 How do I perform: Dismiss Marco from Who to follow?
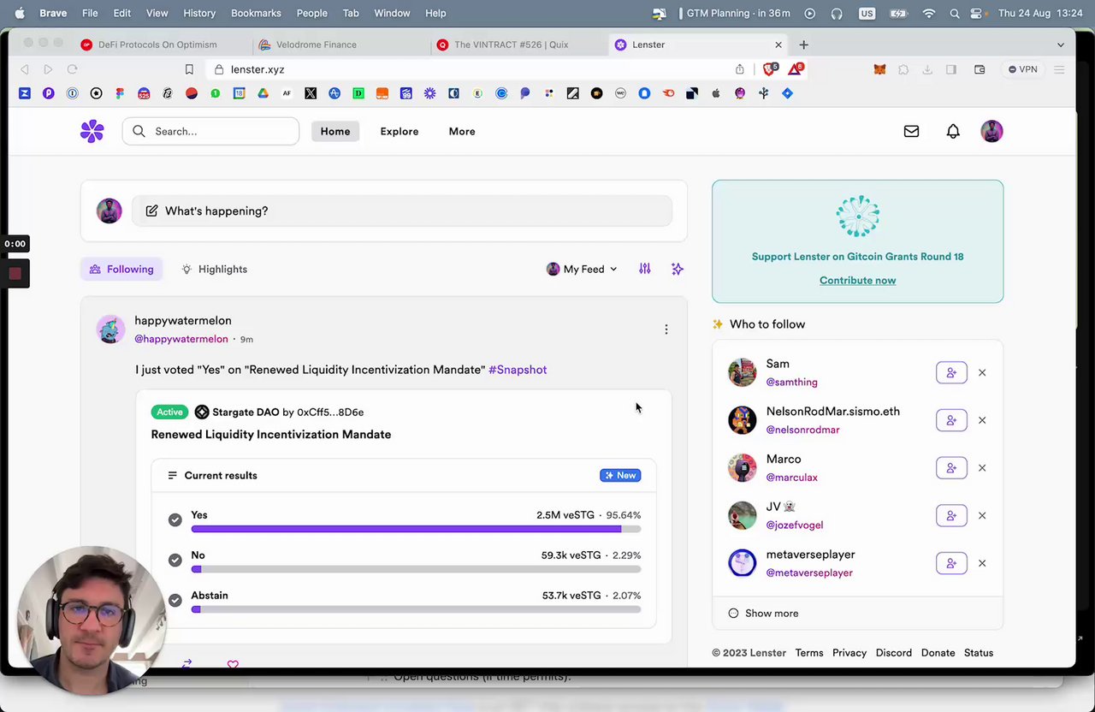982,468
